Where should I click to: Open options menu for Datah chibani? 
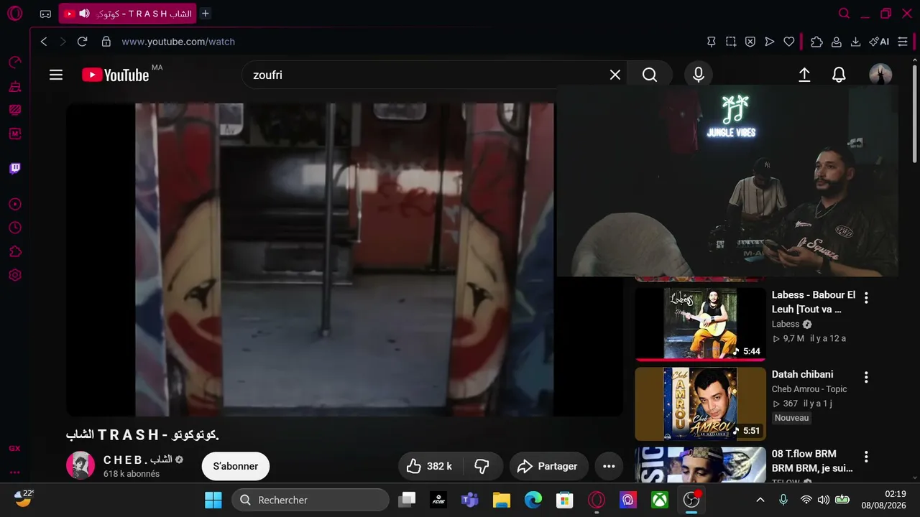pyautogui.click(x=866, y=377)
